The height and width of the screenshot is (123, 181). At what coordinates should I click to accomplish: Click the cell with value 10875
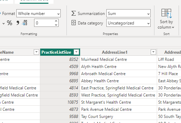(x=60, y=102)
